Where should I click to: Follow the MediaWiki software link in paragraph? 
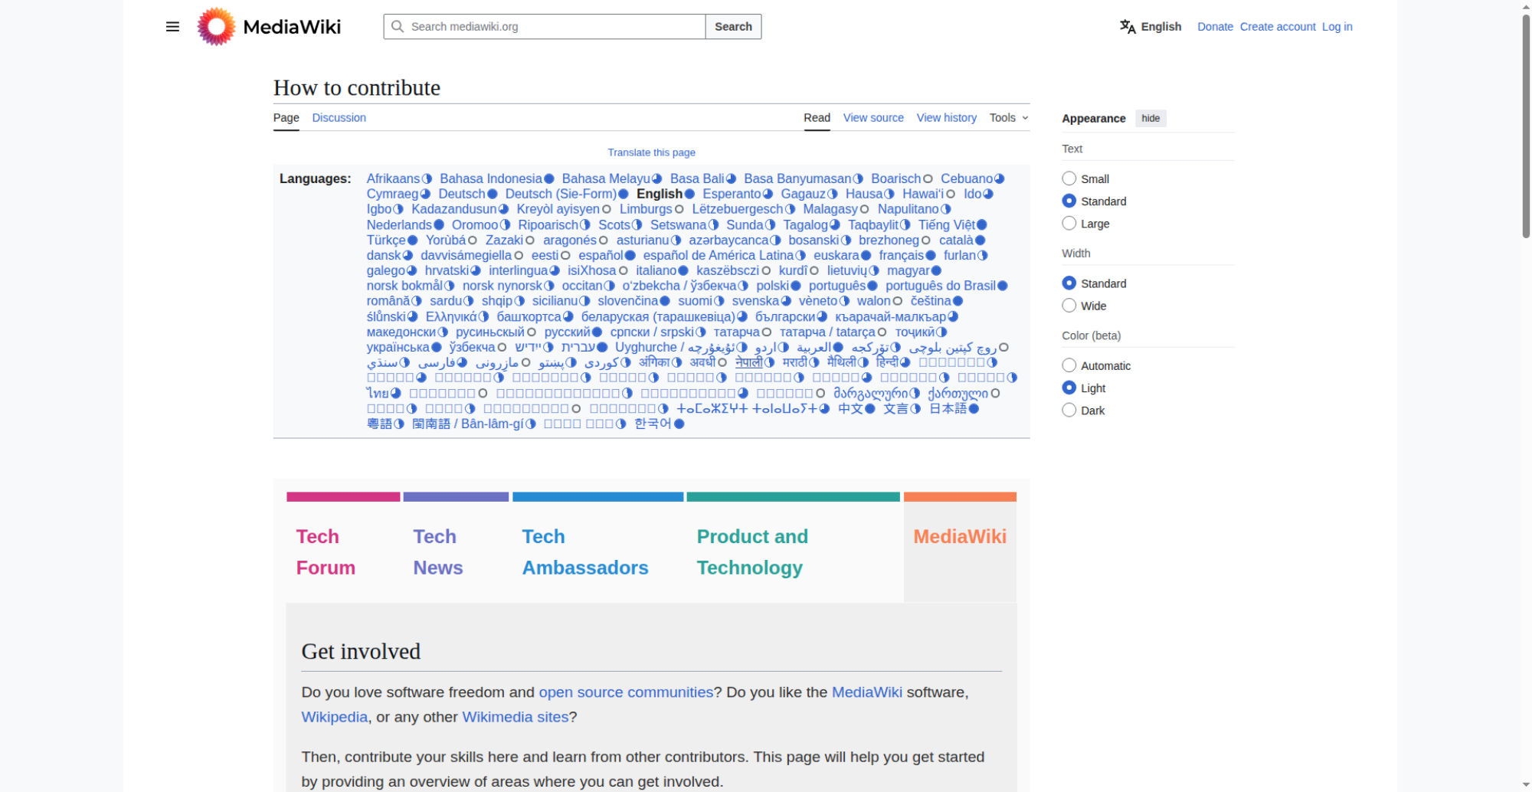click(x=867, y=692)
